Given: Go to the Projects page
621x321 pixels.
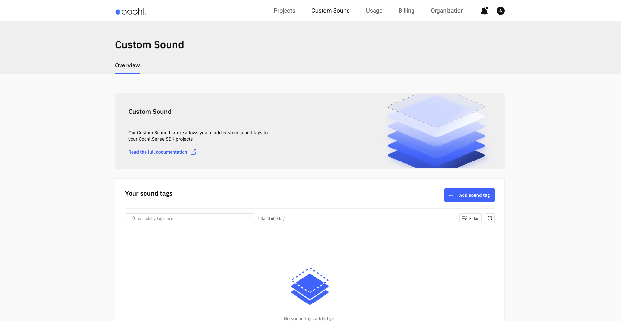Looking at the screenshot, I should pyautogui.click(x=285, y=11).
